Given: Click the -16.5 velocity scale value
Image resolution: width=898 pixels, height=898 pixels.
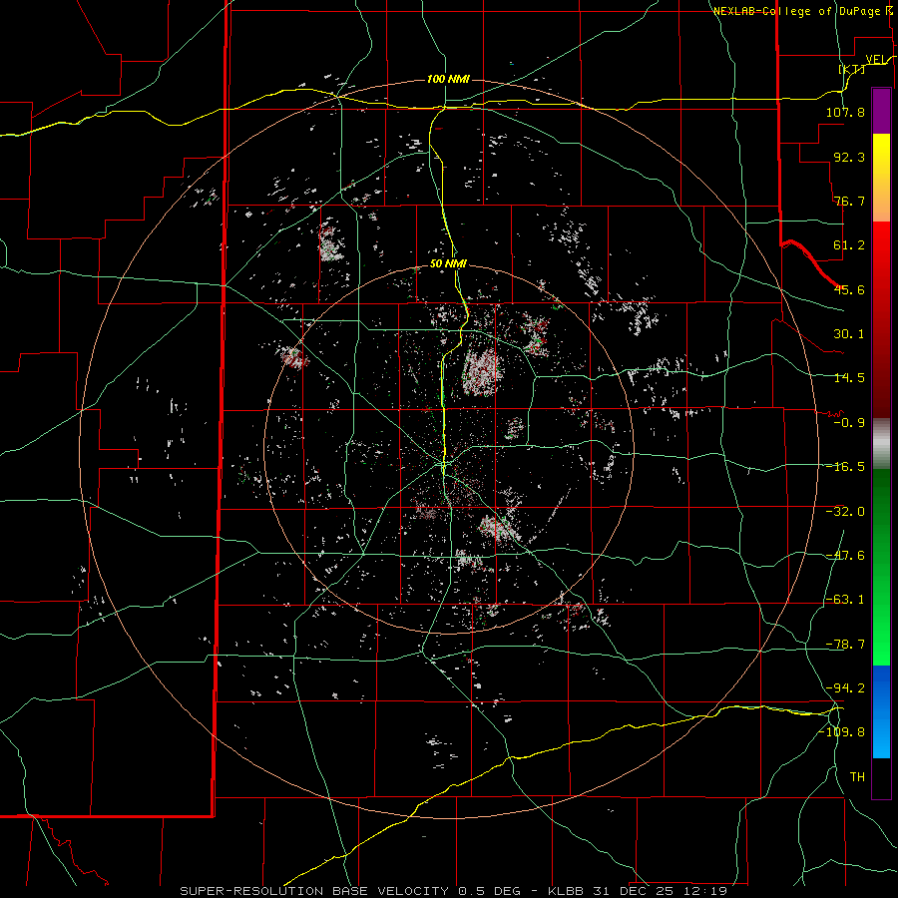Looking at the screenshot, I should coord(845,467).
